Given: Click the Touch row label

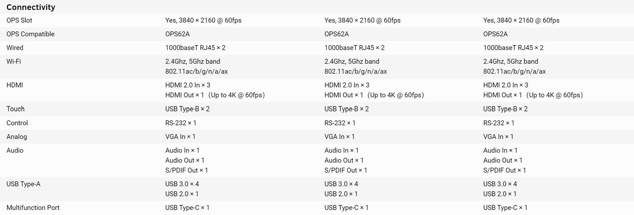Looking at the screenshot, I should click(15, 109).
